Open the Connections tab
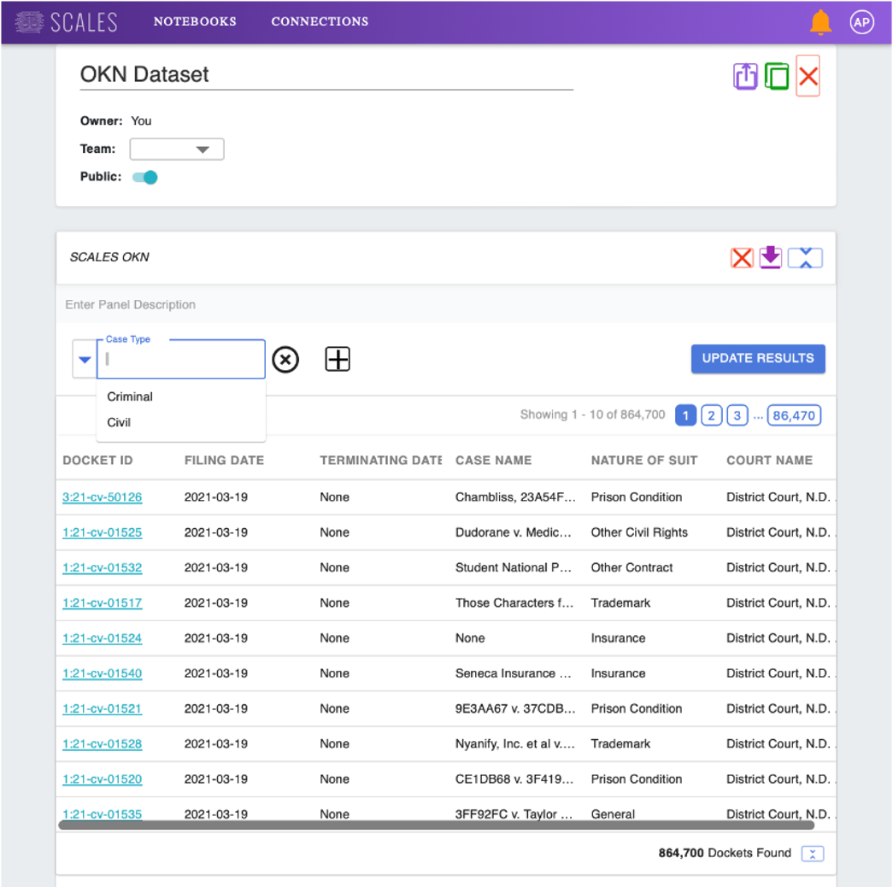This screenshot has height=887, width=893. point(320,21)
